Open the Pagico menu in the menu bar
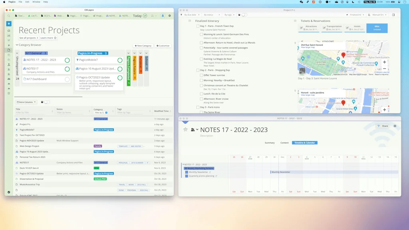409x230 pixels. click(x=11, y=2)
